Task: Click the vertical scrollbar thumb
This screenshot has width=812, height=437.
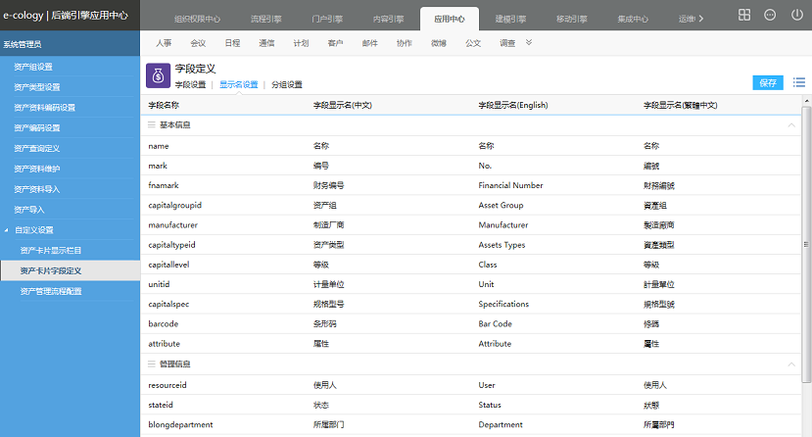Action: tap(806, 244)
